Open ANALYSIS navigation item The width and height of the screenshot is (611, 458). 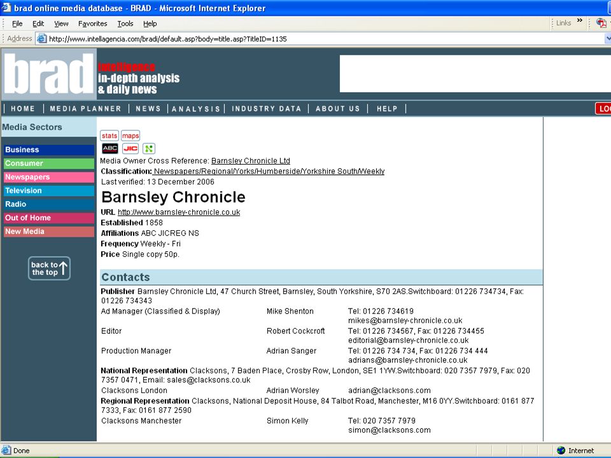click(x=196, y=109)
